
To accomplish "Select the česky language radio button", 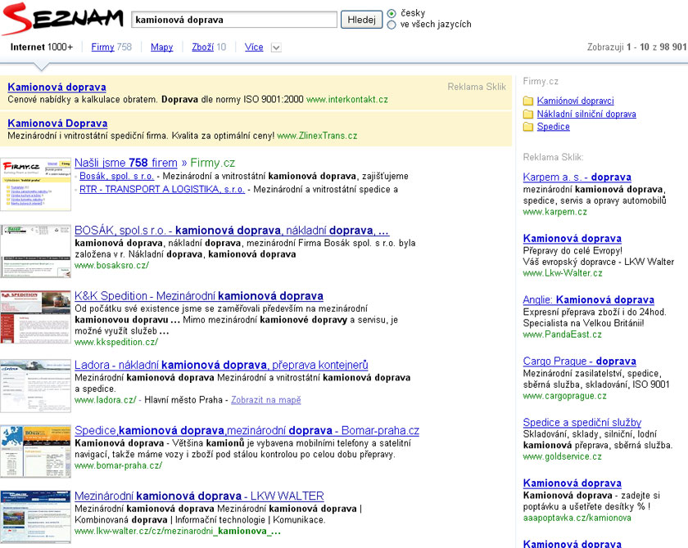I will pos(392,14).
